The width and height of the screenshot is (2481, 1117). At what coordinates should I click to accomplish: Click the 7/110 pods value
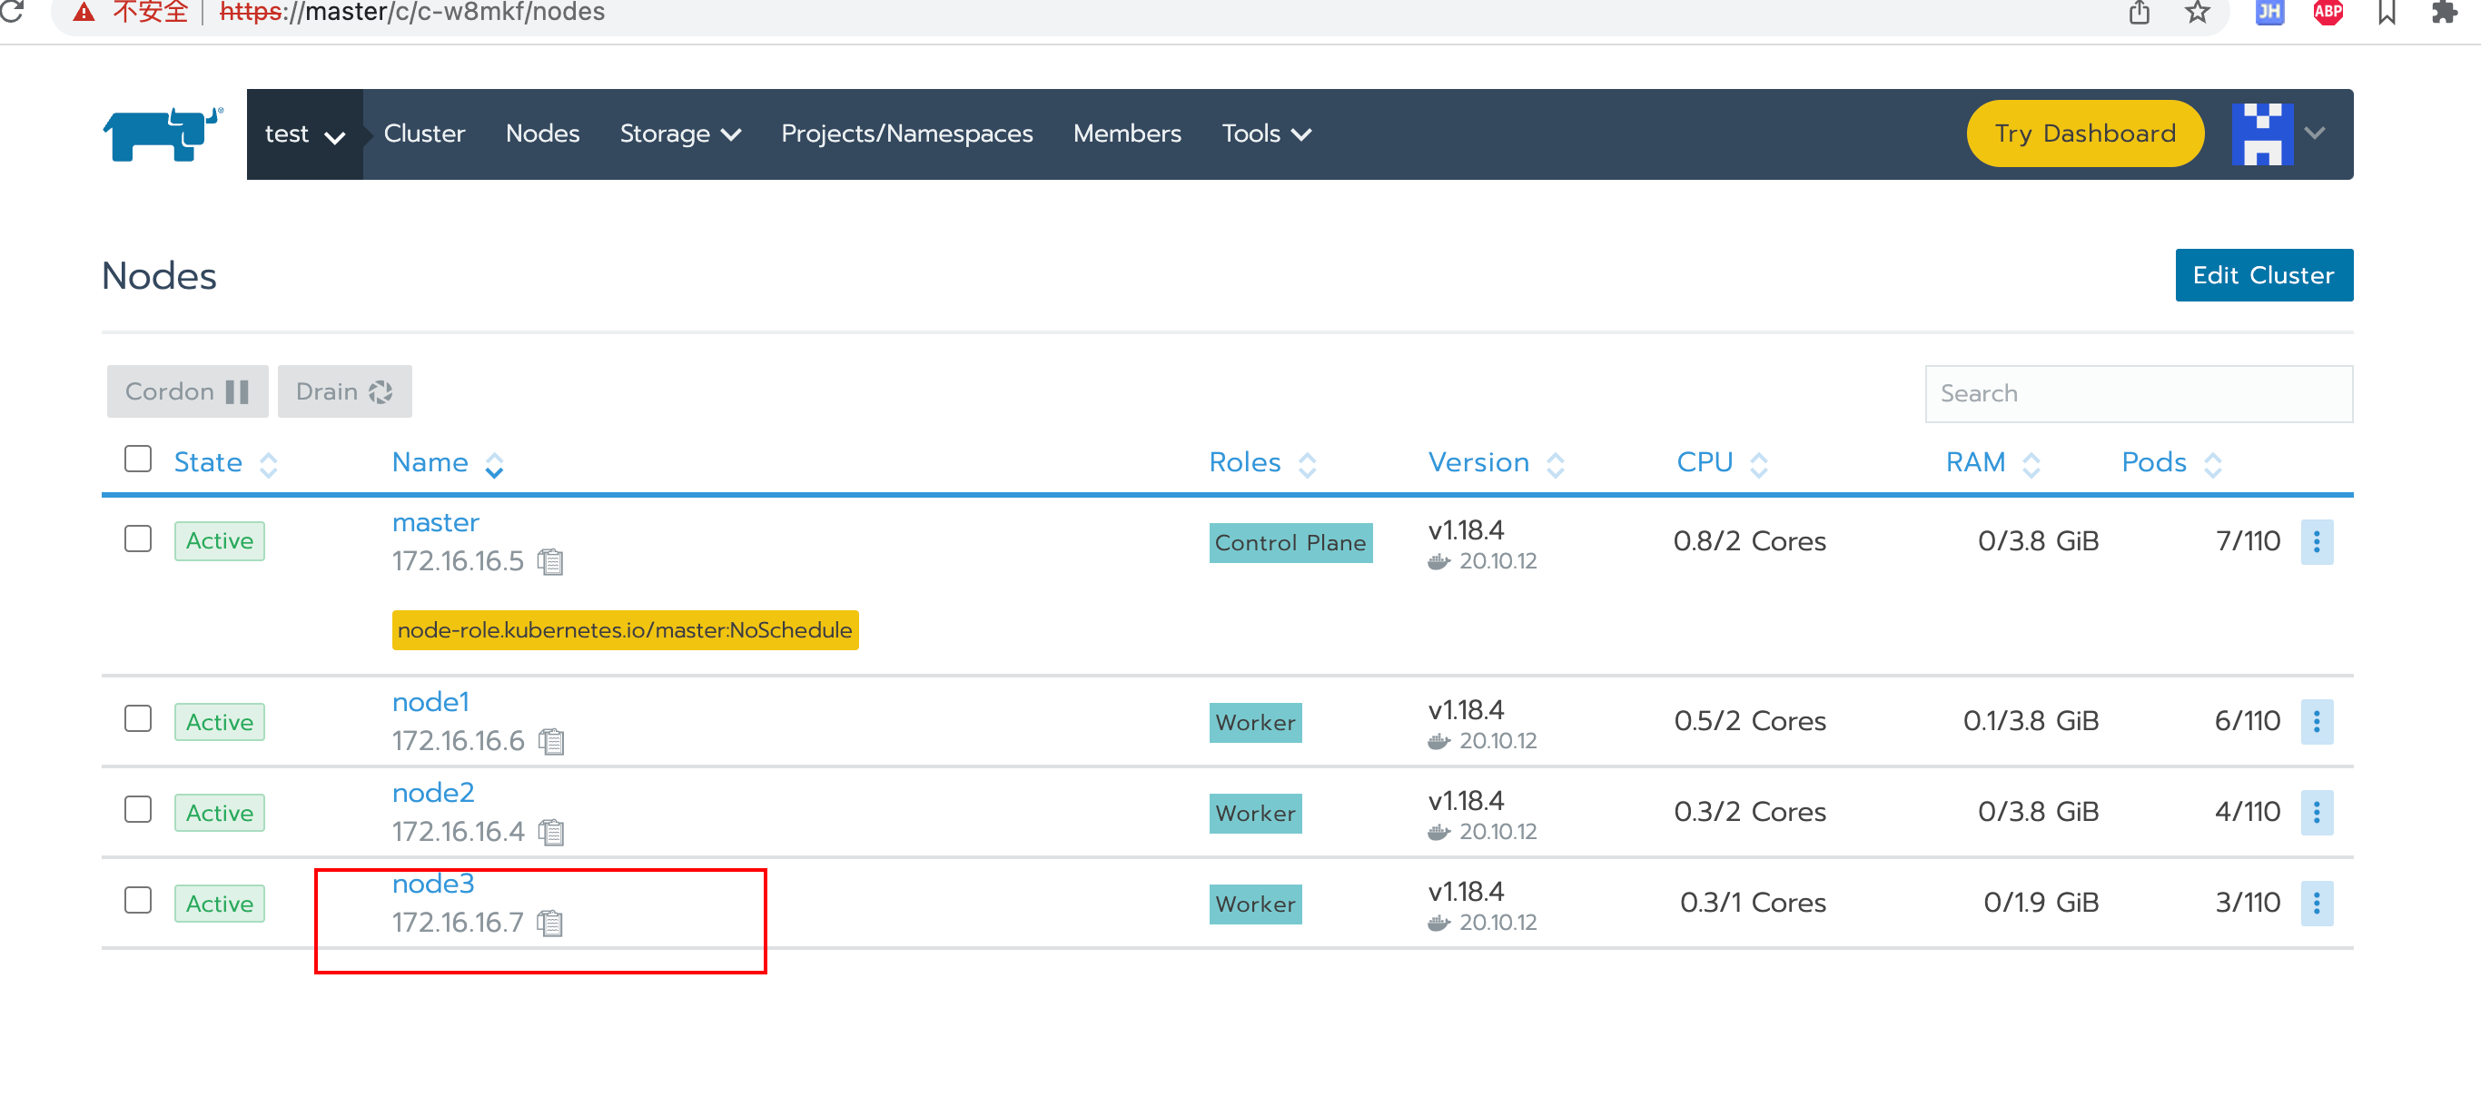click(2248, 541)
